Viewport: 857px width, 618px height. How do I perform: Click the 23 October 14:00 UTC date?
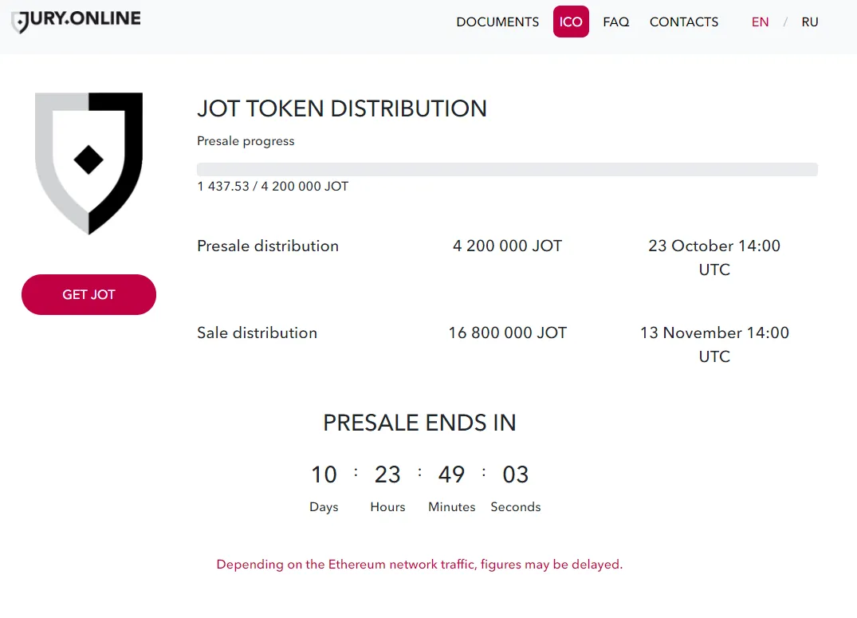714,257
